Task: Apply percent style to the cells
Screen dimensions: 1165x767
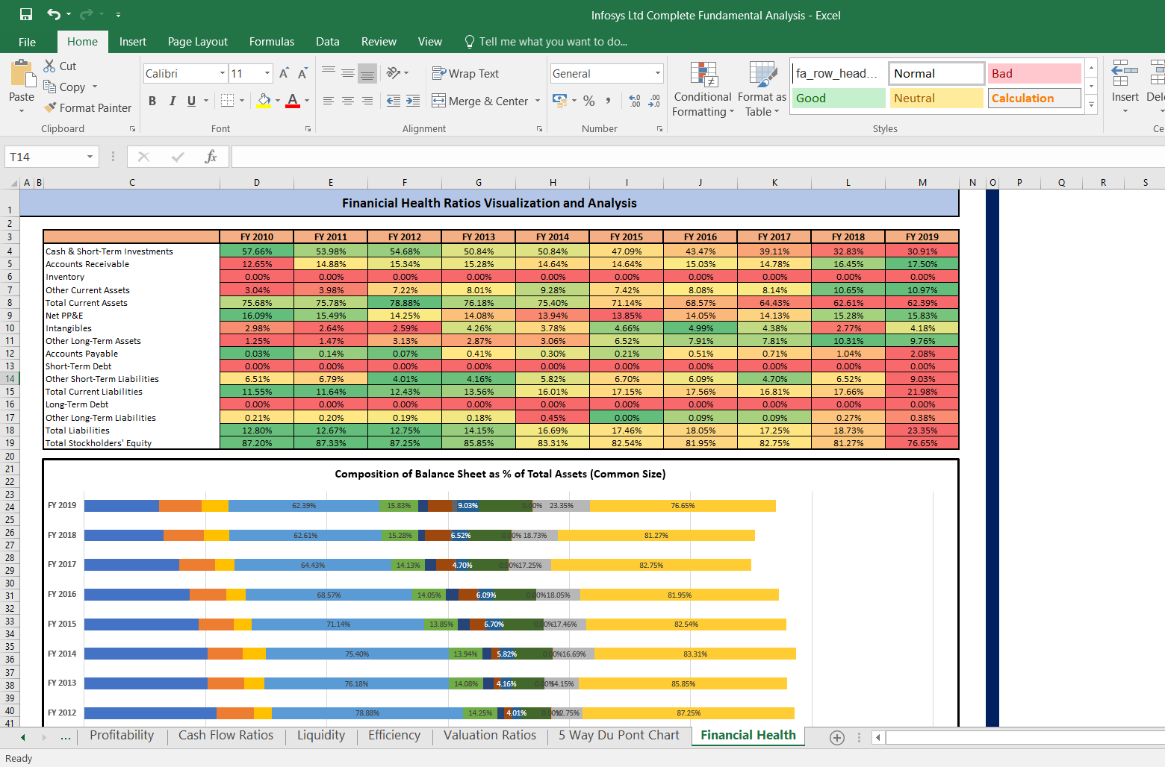Action: [x=589, y=101]
